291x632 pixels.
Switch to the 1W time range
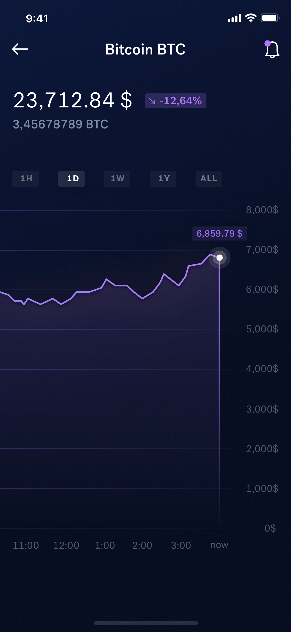117,179
